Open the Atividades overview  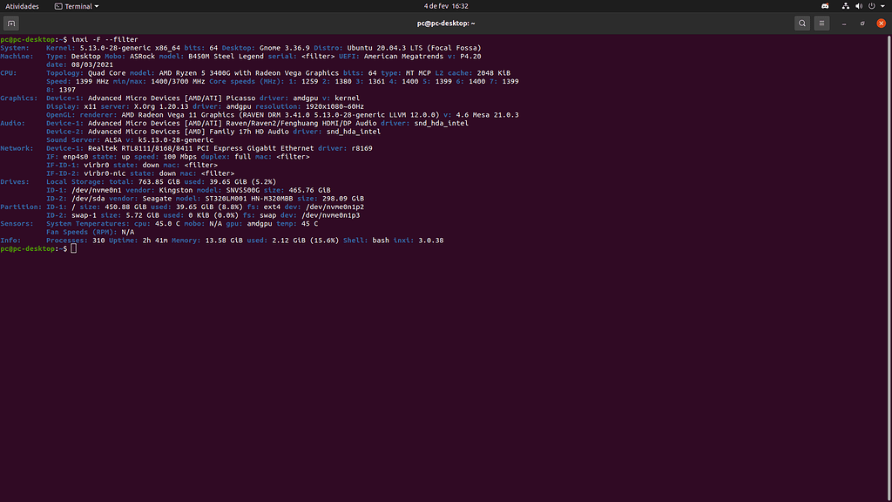pos(22,6)
